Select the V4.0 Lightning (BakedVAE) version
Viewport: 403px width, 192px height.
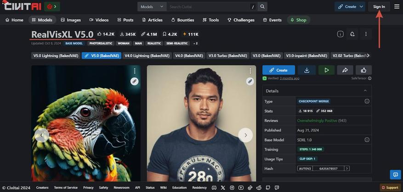coord(147,55)
